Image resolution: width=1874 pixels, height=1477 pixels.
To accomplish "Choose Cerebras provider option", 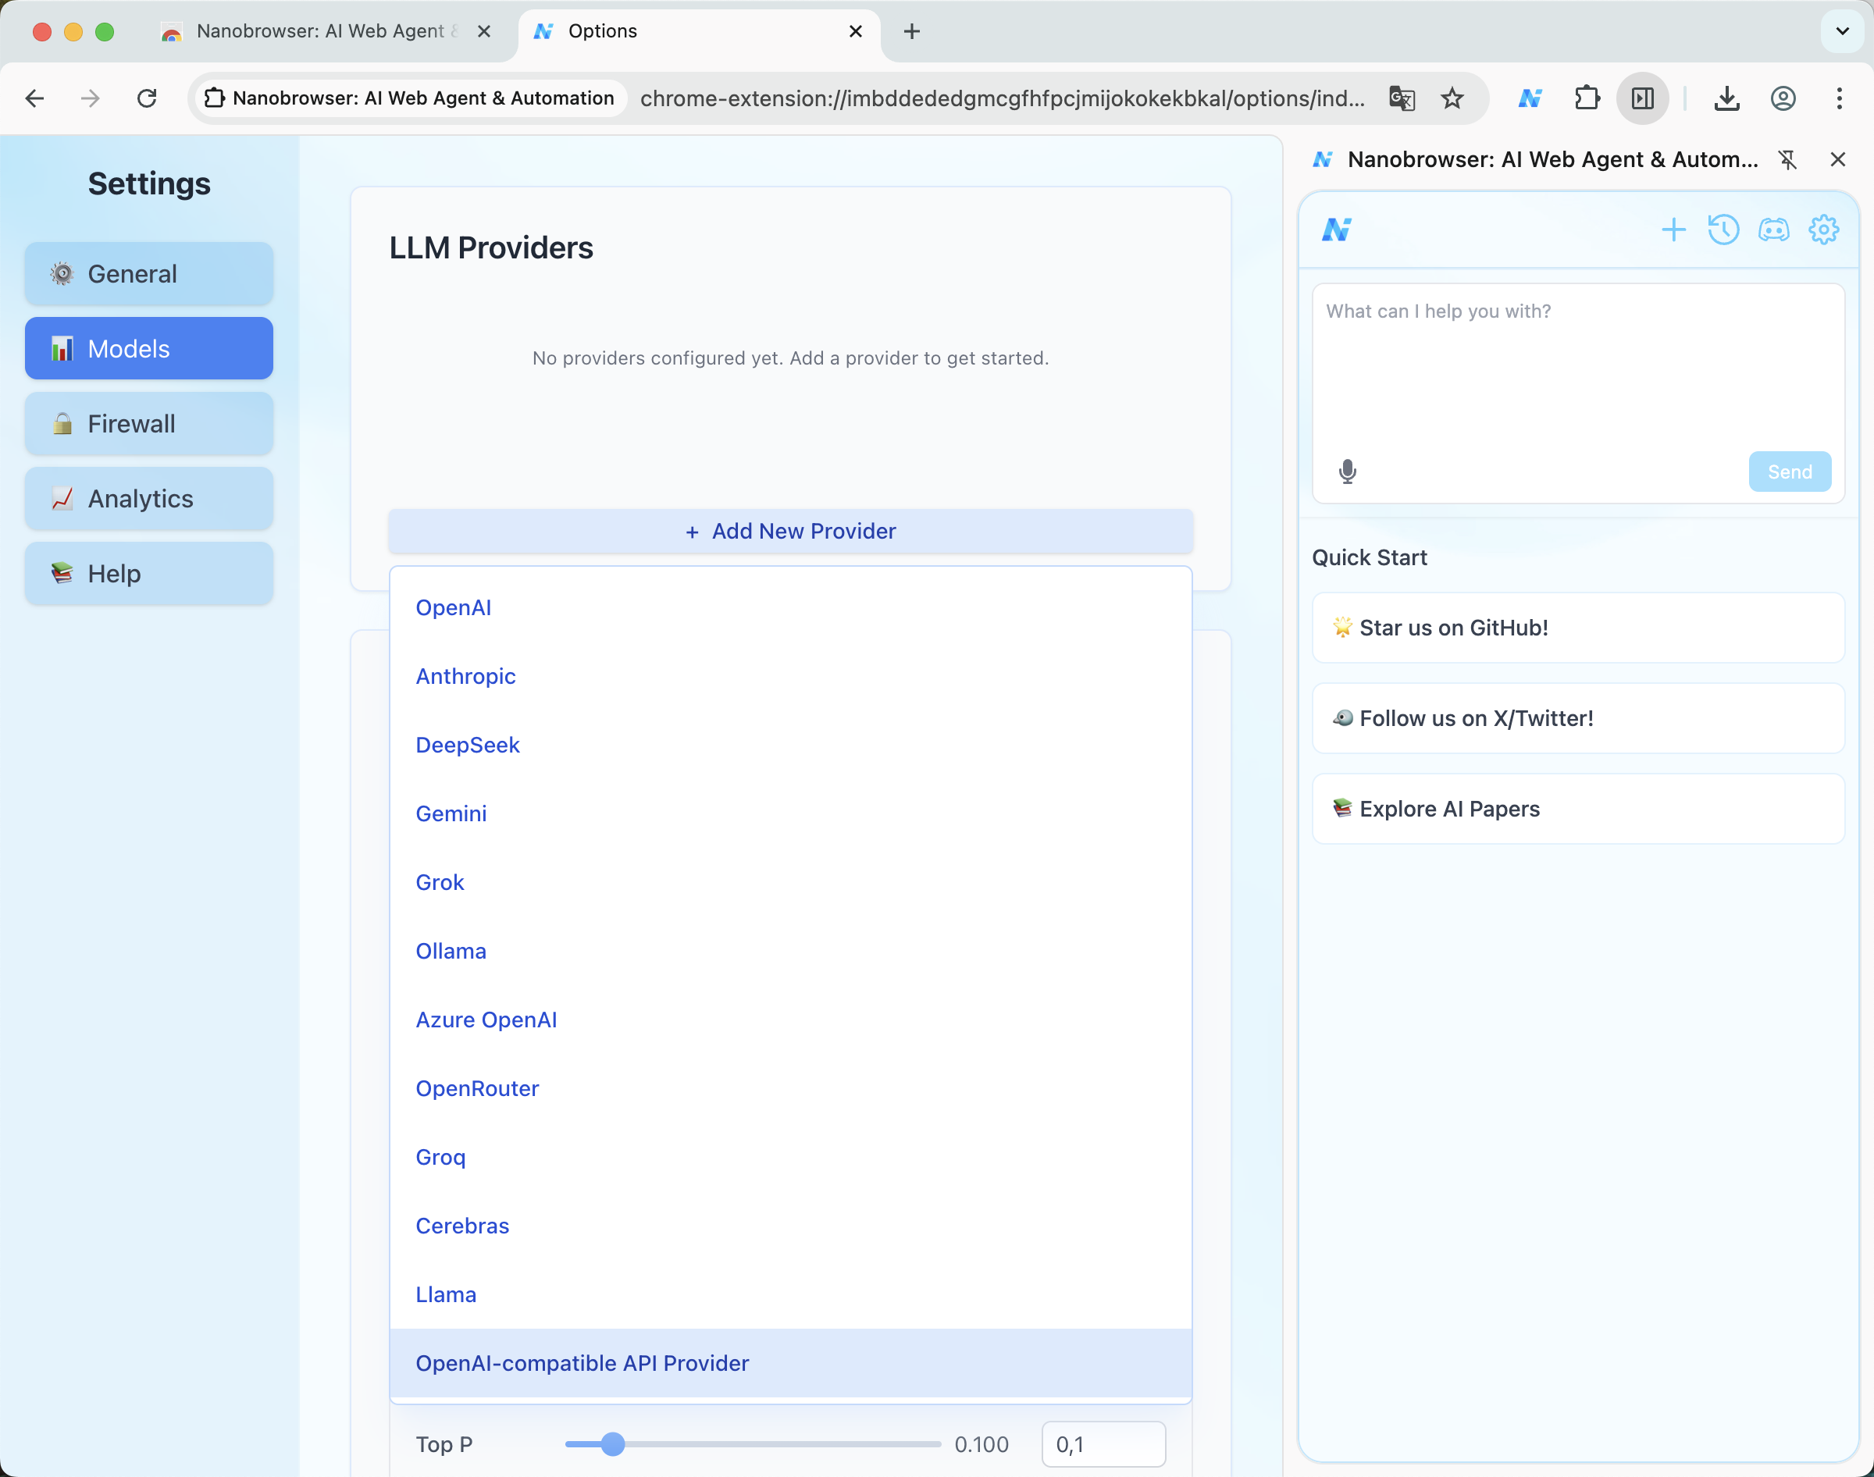I will pos(790,1226).
